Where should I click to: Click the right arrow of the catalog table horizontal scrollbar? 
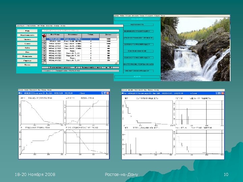pyautogui.click(x=116, y=63)
